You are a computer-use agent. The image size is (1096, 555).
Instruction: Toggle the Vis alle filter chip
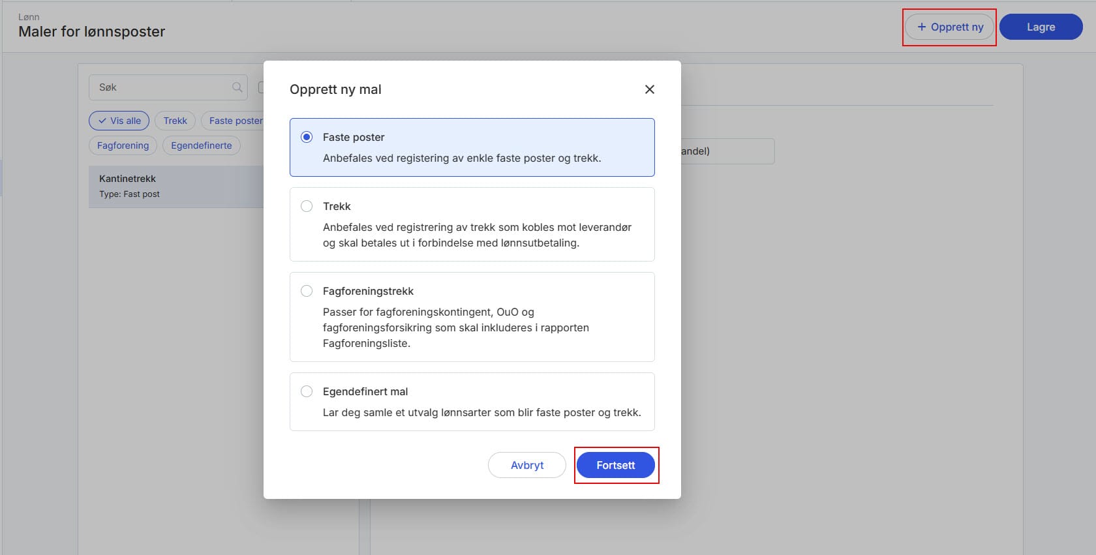pyautogui.click(x=119, y=121)
